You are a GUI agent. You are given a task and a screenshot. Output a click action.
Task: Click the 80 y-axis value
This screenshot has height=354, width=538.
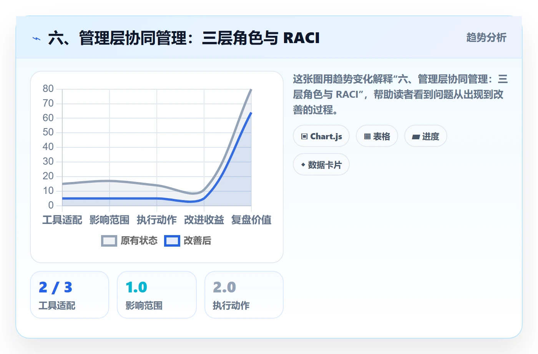48,89
